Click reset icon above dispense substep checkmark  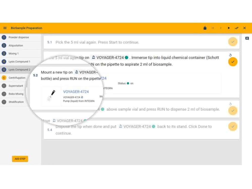(230, 104)
